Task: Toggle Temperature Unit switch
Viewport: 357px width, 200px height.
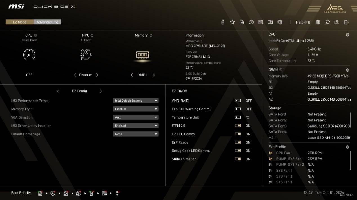Action: tap(238, 117)
